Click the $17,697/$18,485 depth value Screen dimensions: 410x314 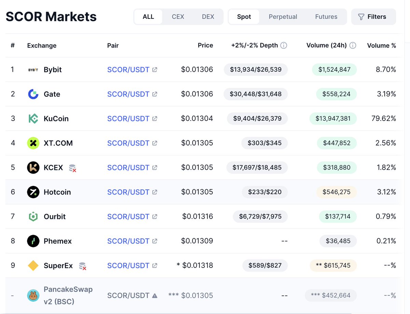click(257, 167)
